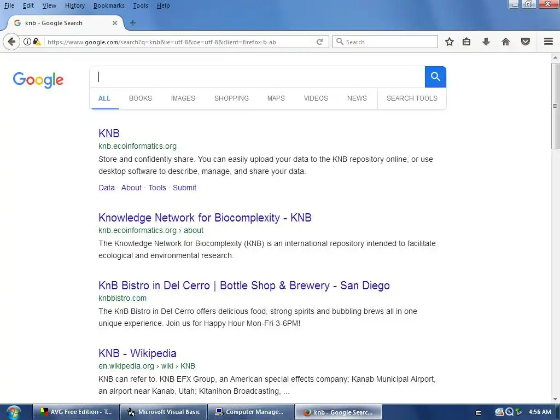Open the About sitelink
Image resolution: width=560 pixels, height=420 pixels.
click(x=131, y=188)
